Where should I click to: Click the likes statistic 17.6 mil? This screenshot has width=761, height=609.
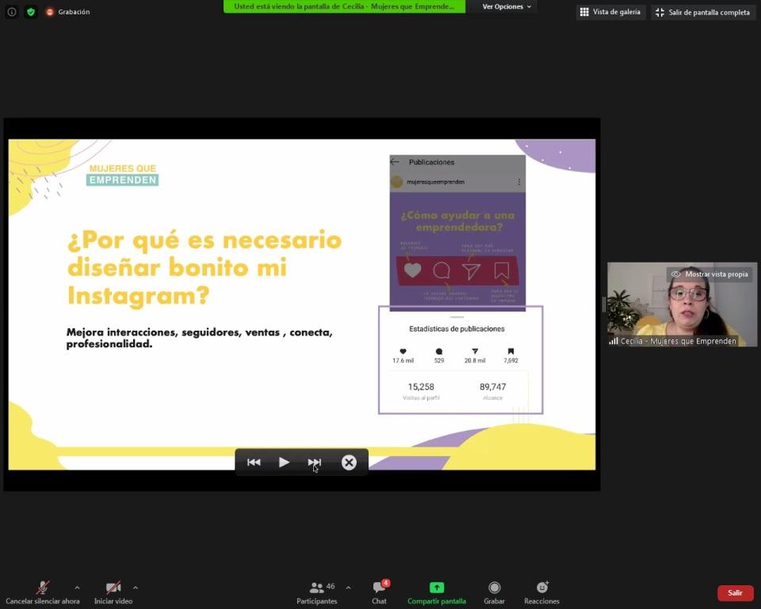tap(403, 356)
